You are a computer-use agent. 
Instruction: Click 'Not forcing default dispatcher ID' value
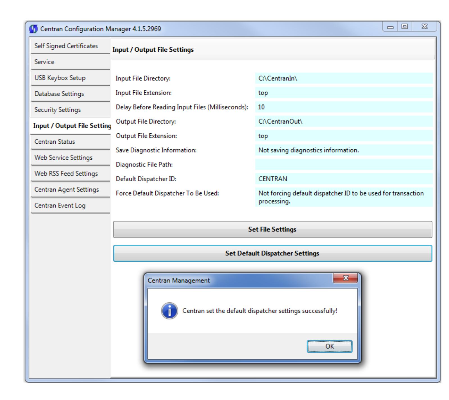click(344, 197)
